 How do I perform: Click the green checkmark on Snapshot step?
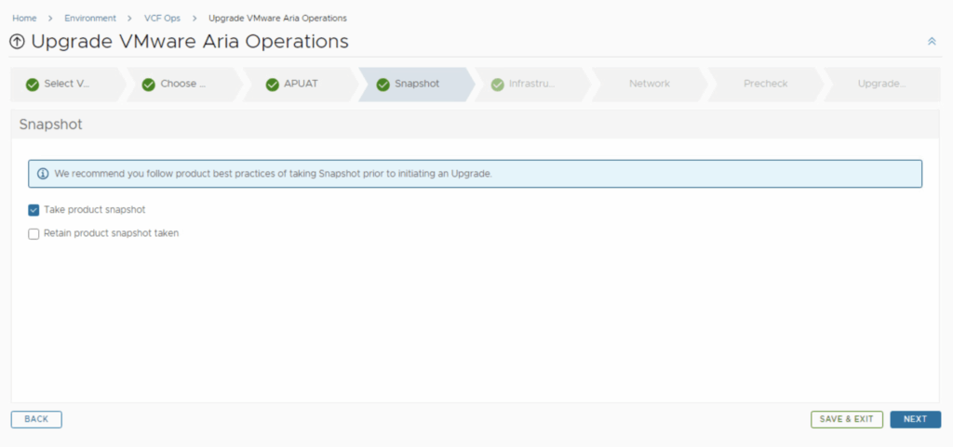tap(383, 85)
